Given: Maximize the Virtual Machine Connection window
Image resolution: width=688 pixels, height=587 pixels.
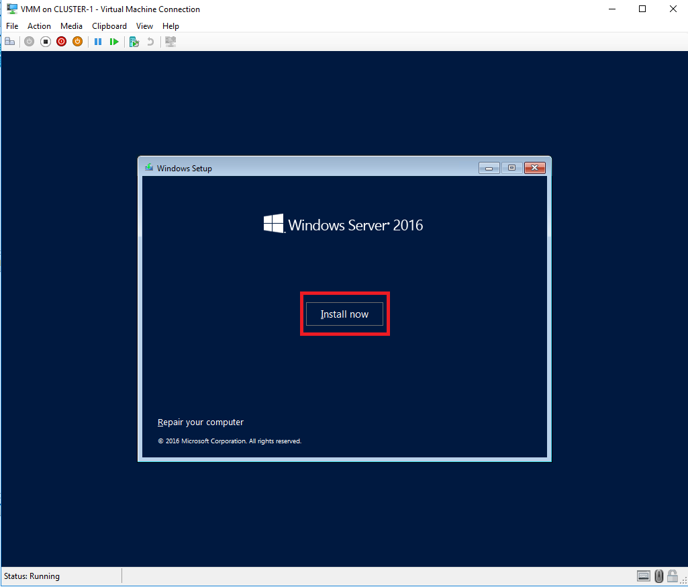Looking at the screenshot, I should (x=642, y=9).
